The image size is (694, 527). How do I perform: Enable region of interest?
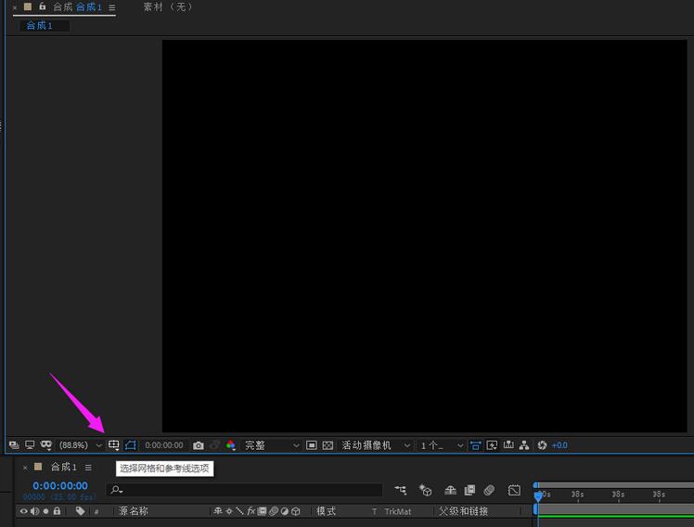pos(312,445)
